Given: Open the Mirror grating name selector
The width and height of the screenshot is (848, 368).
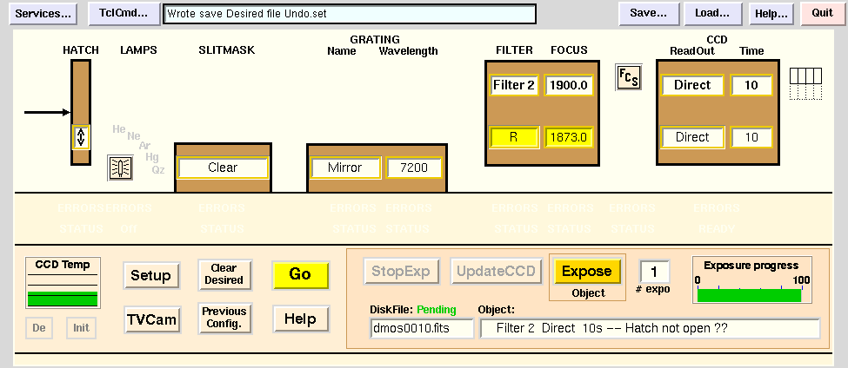Looking at the screenshot, I should 345,168.
